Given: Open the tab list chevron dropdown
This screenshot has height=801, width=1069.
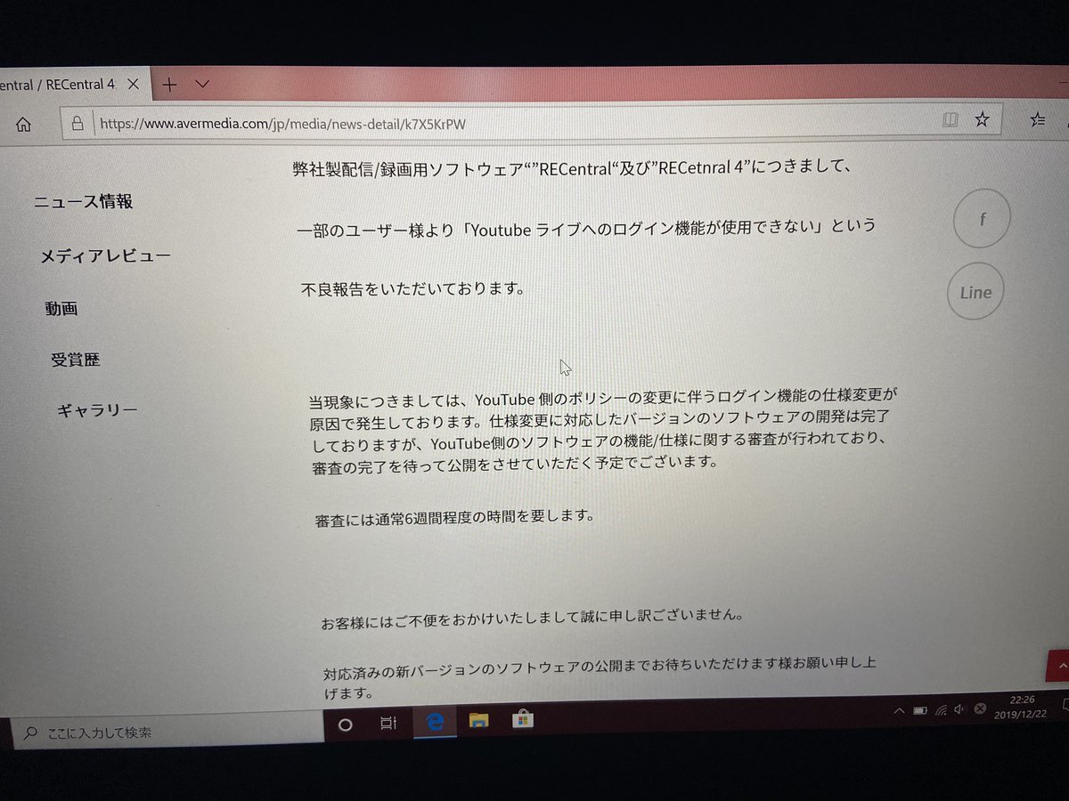Looking at the screenshot, I should pyautogui.click(x=201, y=85).
